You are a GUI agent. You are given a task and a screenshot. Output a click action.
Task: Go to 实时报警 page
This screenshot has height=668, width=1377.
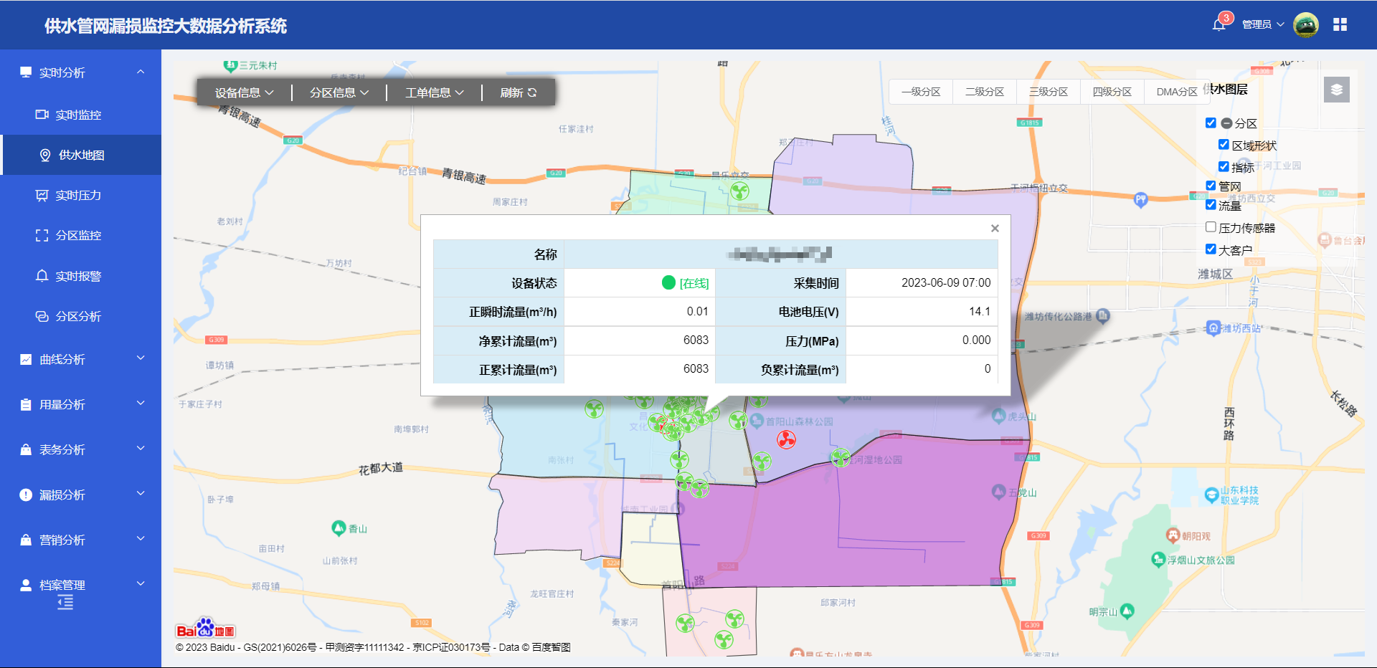pyautogui.click(x=78, y=276)
